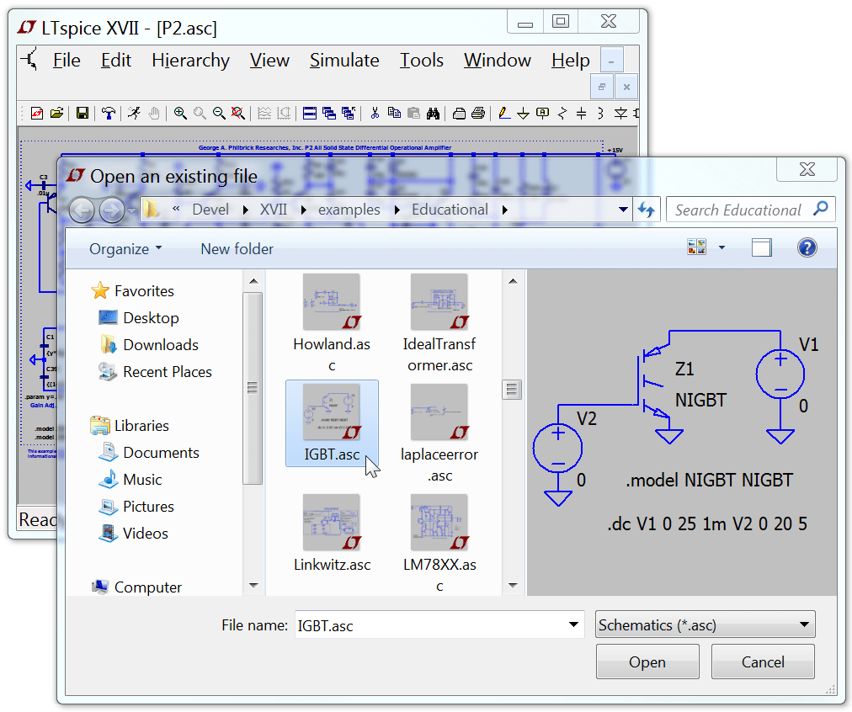Click the Print setup icon

point(459,113)
